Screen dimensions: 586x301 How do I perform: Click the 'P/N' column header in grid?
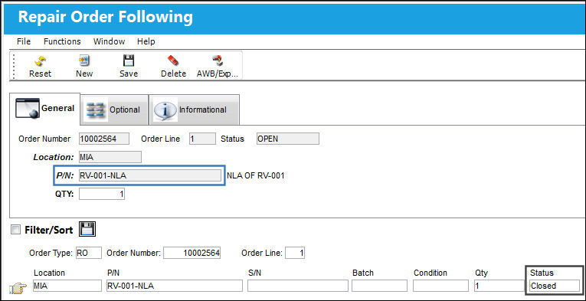tap(113, 273)
